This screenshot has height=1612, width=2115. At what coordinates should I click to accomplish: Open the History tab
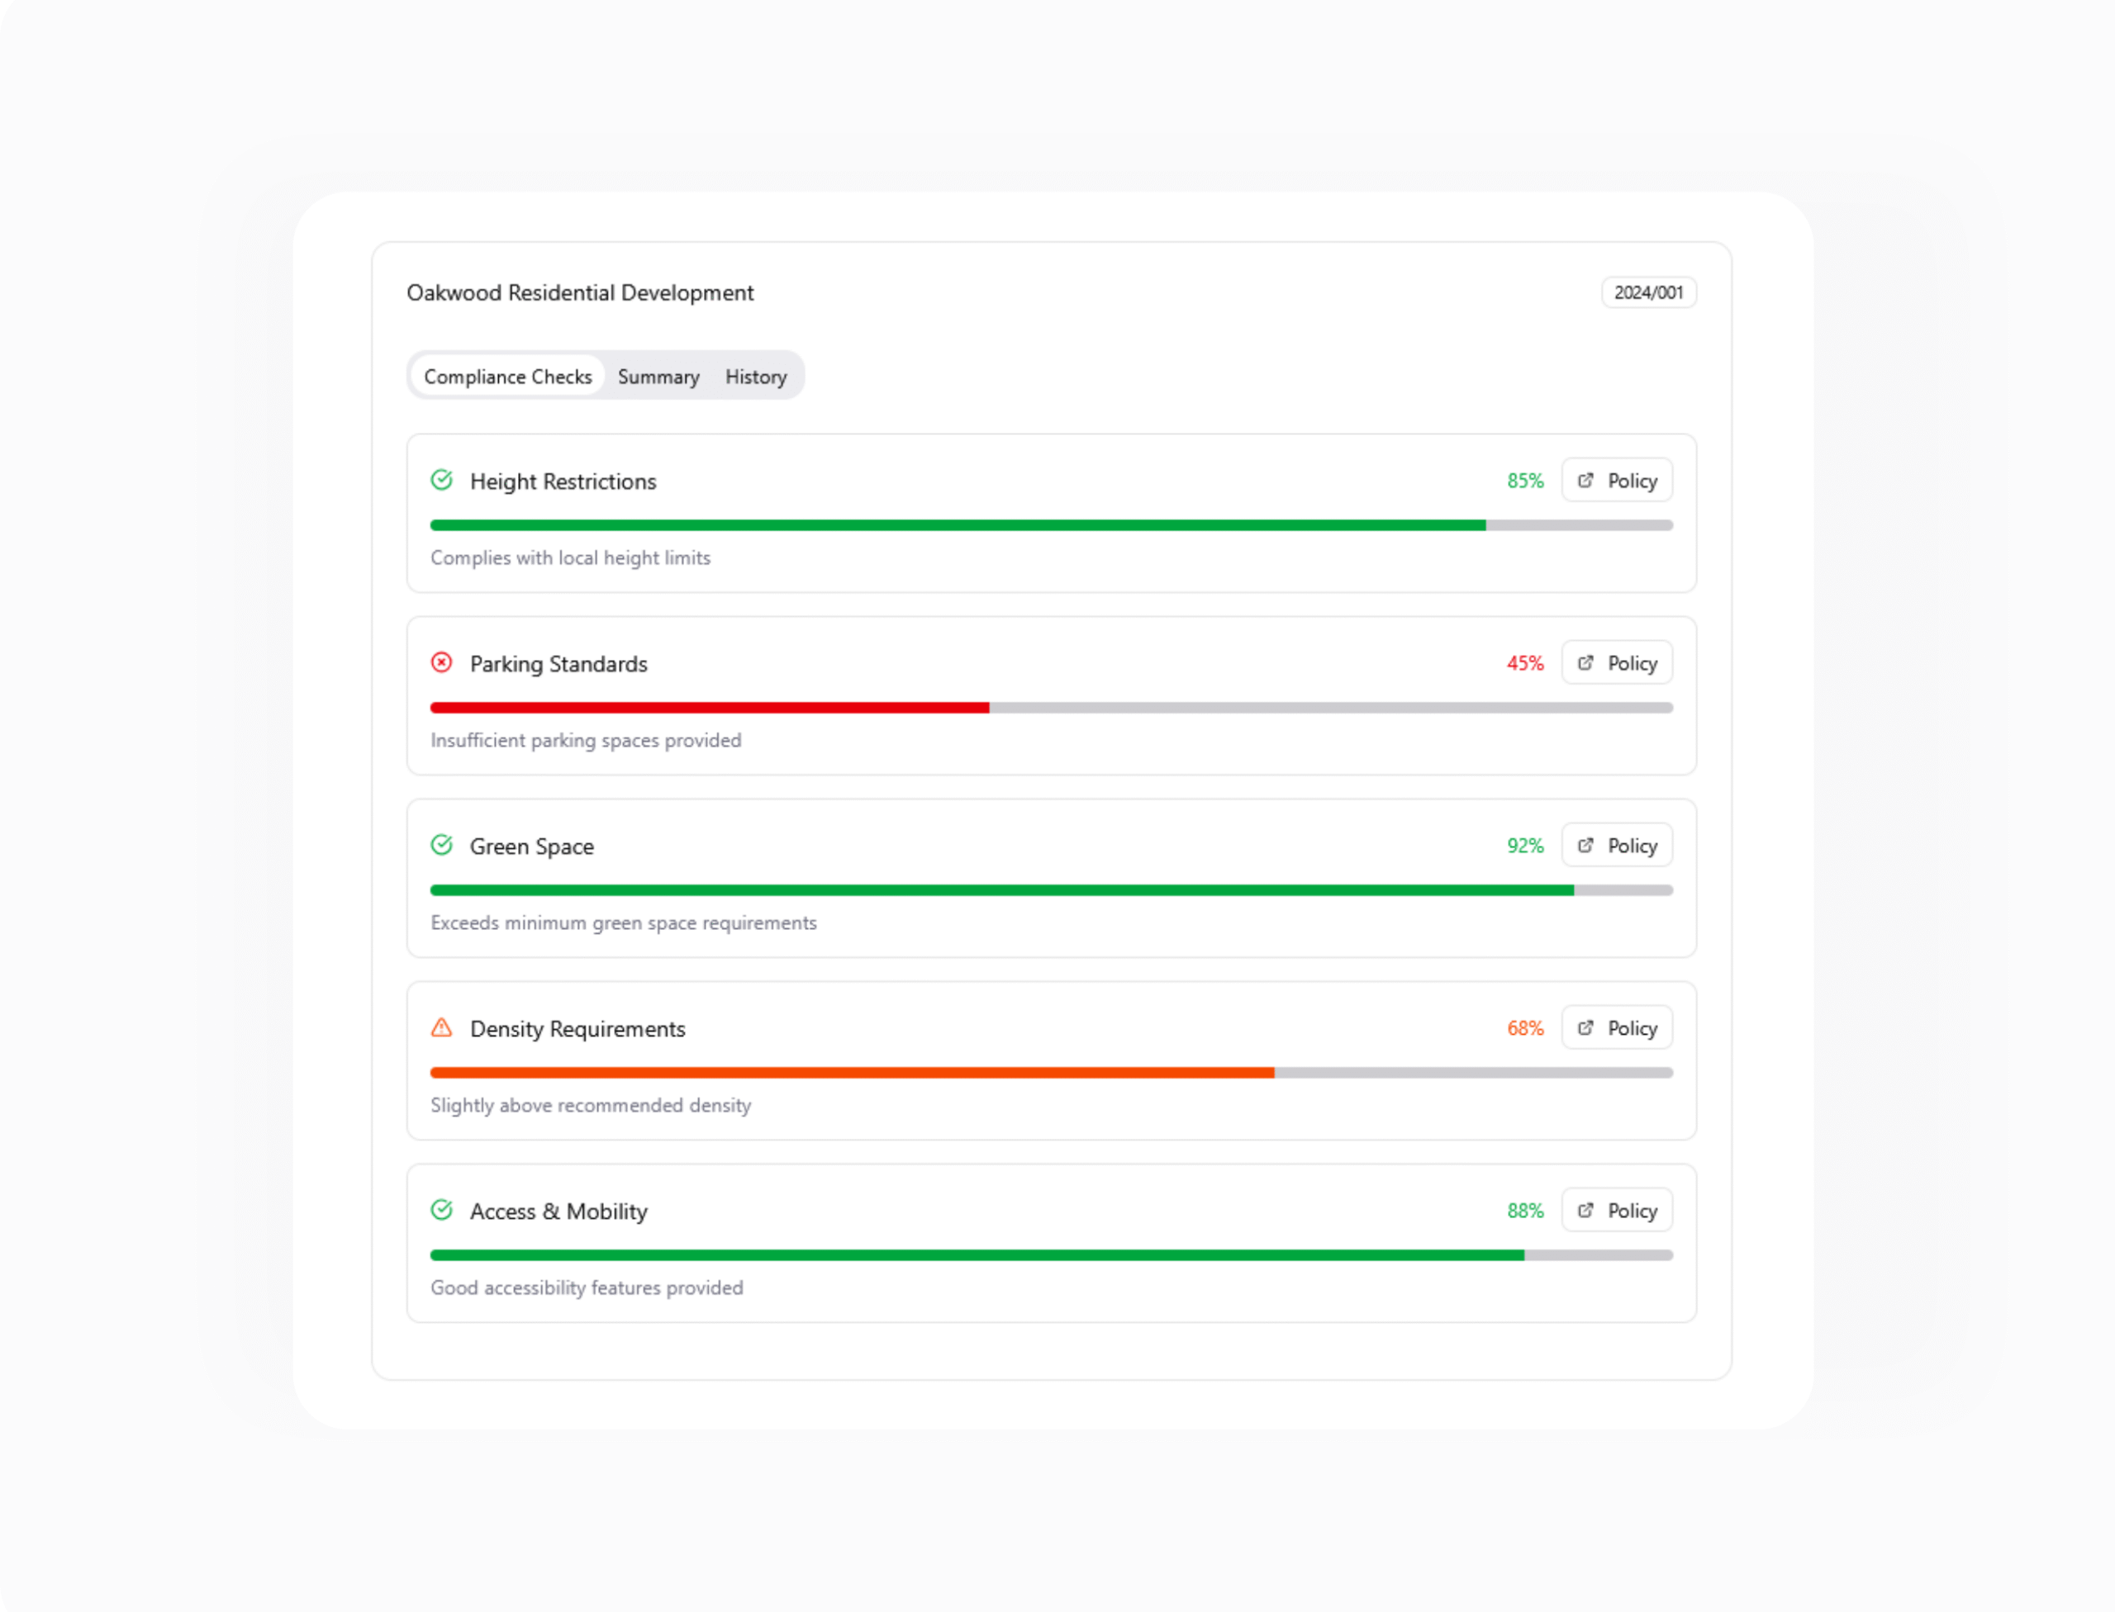(x=756, y=376)
